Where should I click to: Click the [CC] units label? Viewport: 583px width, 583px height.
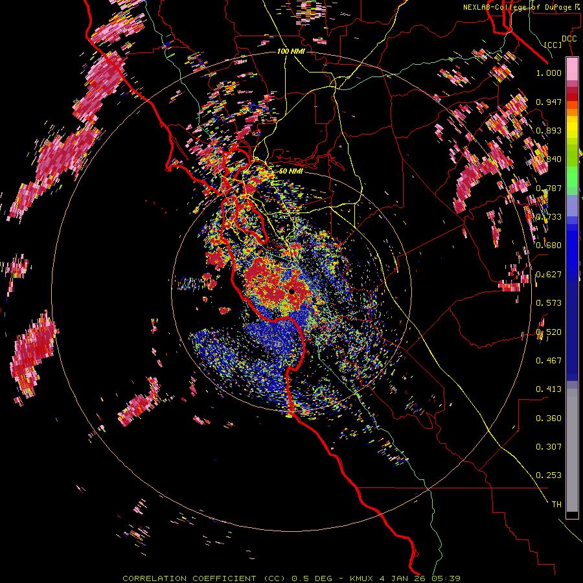[553, 45]
